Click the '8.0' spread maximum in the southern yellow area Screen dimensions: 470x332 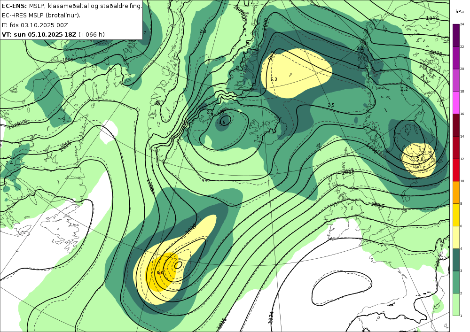pos(160,273)
